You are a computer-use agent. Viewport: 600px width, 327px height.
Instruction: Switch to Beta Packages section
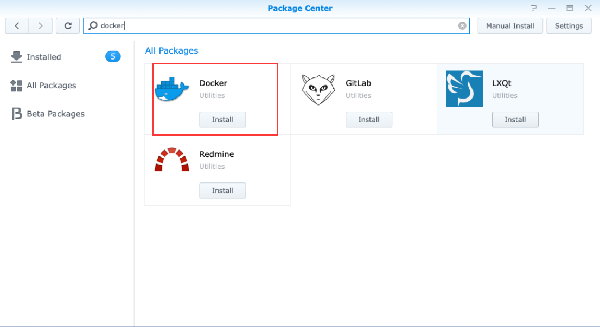tap(55, 114)
